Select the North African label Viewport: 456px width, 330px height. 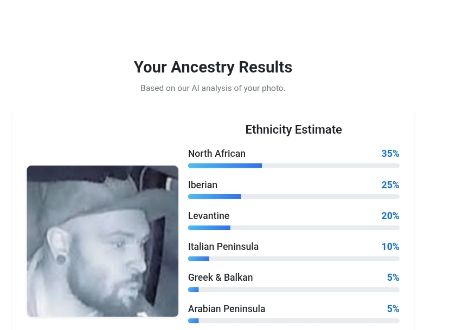point(217,154)
